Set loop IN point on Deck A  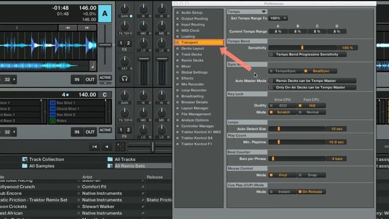click(77, 80)
